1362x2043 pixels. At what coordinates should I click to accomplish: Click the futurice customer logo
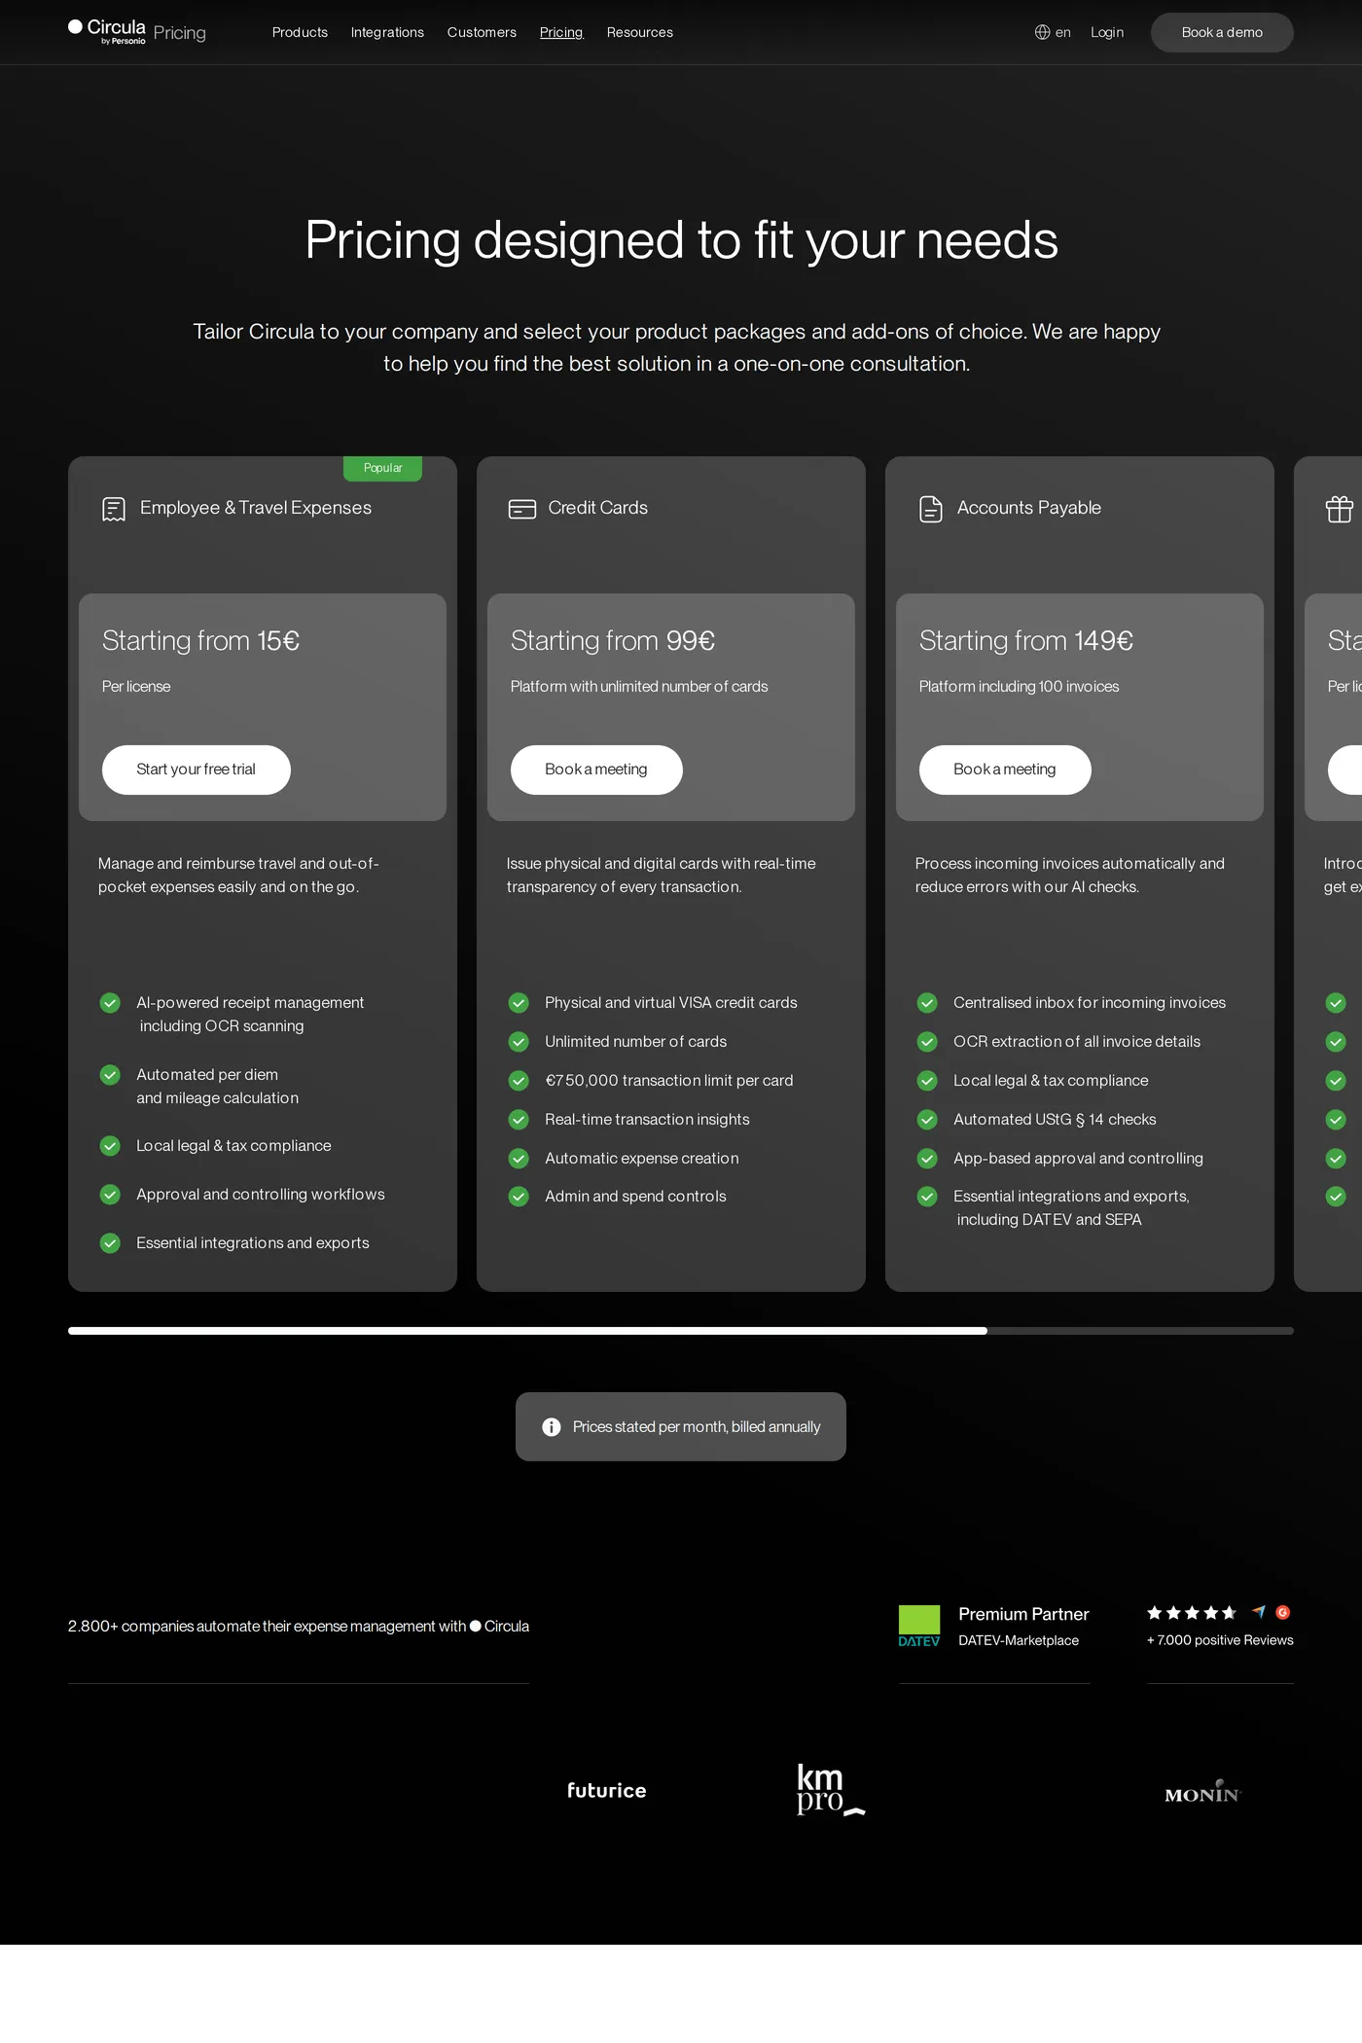click(607, 1791)
